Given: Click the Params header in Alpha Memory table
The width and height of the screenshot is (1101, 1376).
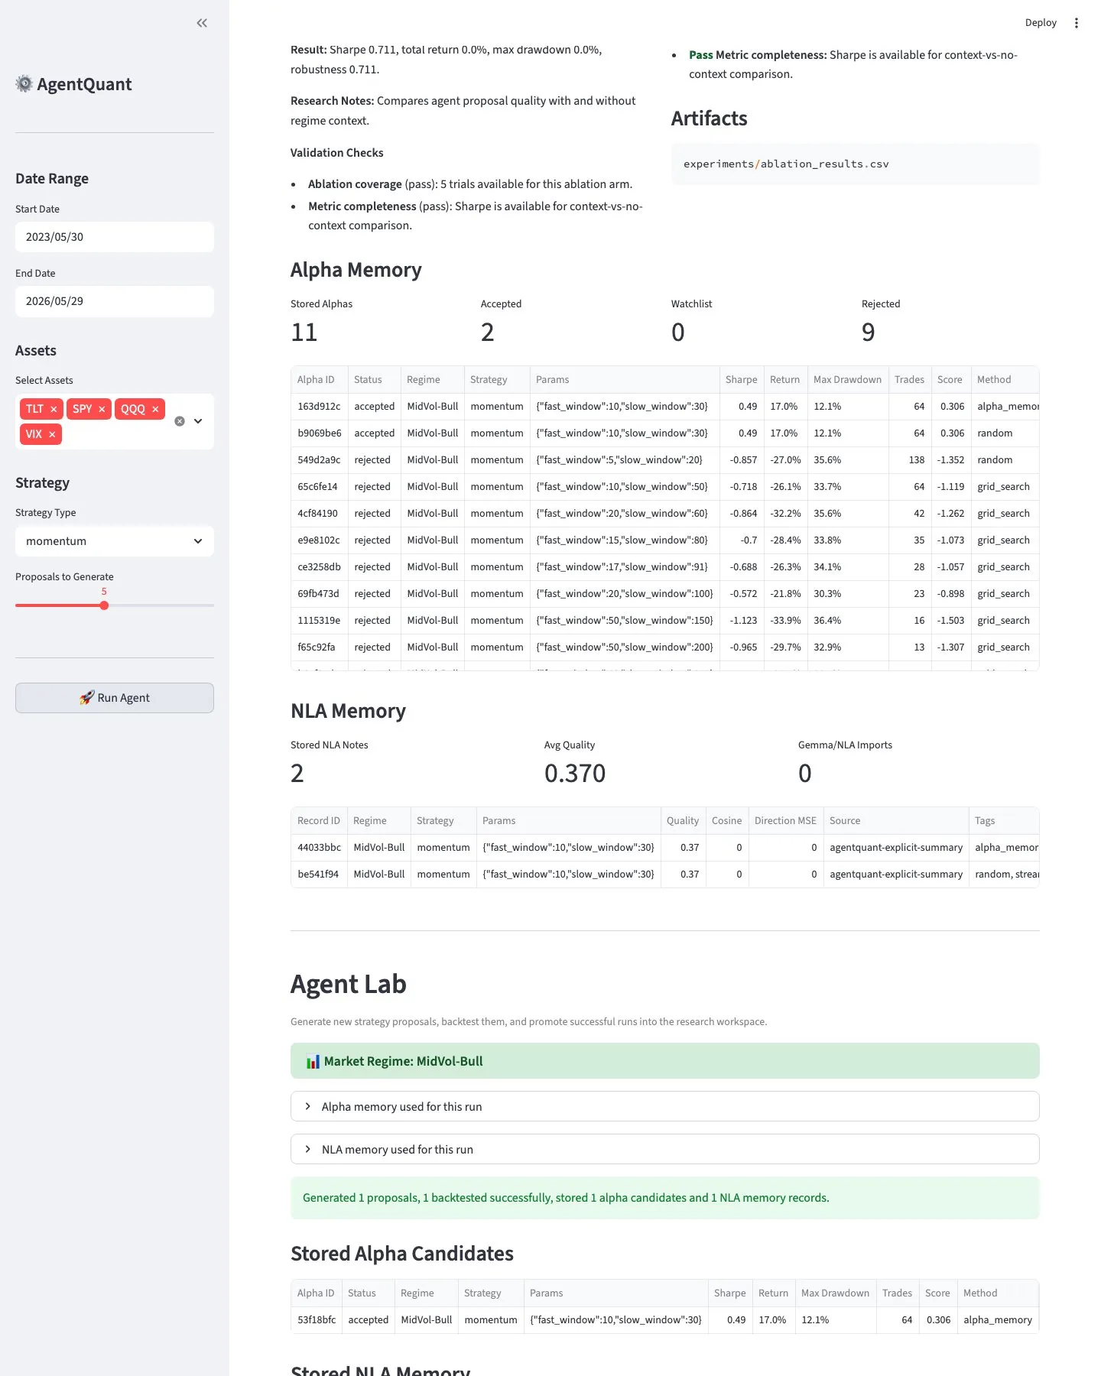Looking at the screenshot, I should click(625, 380).
